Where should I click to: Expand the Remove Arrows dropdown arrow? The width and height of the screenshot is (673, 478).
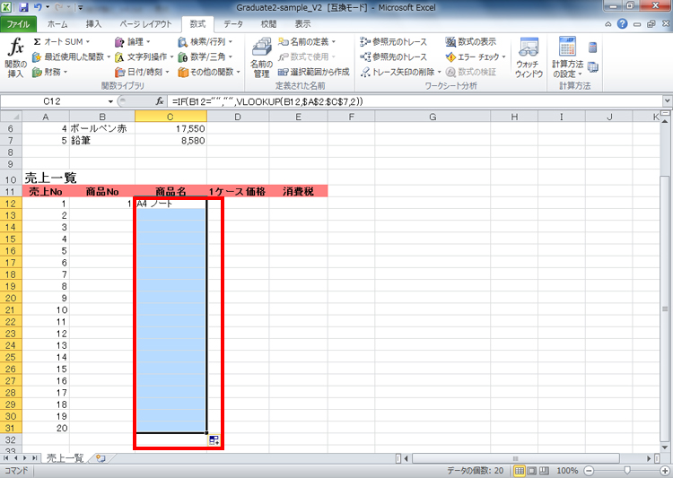439,72
